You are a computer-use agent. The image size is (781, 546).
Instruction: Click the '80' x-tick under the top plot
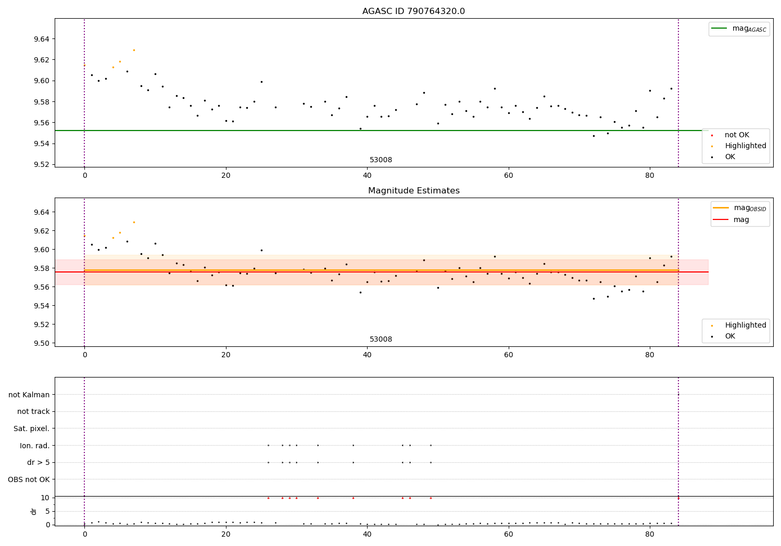pos(650,176)
